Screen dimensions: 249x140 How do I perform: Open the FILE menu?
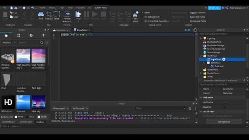[x=4, y=8]
